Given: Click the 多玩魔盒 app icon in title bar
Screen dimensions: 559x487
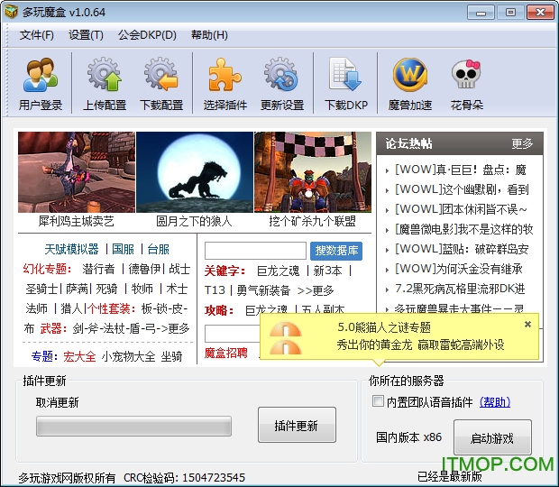Looking at the screenshot, I should pos(11,12).
